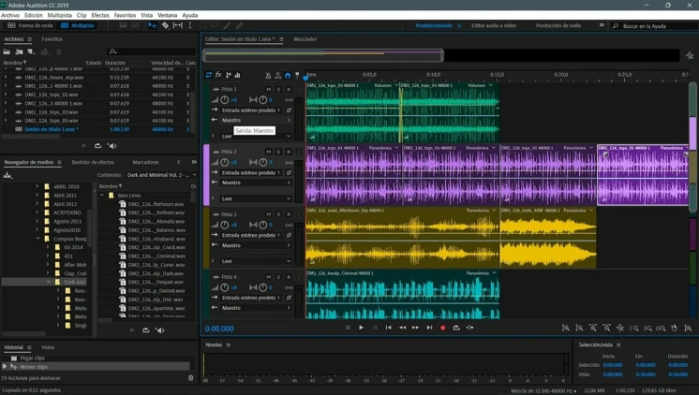Open Pista 1 Entrada estéreo input dropdown
The height and width of the screenshot is (395, 699).
(251, 110)
